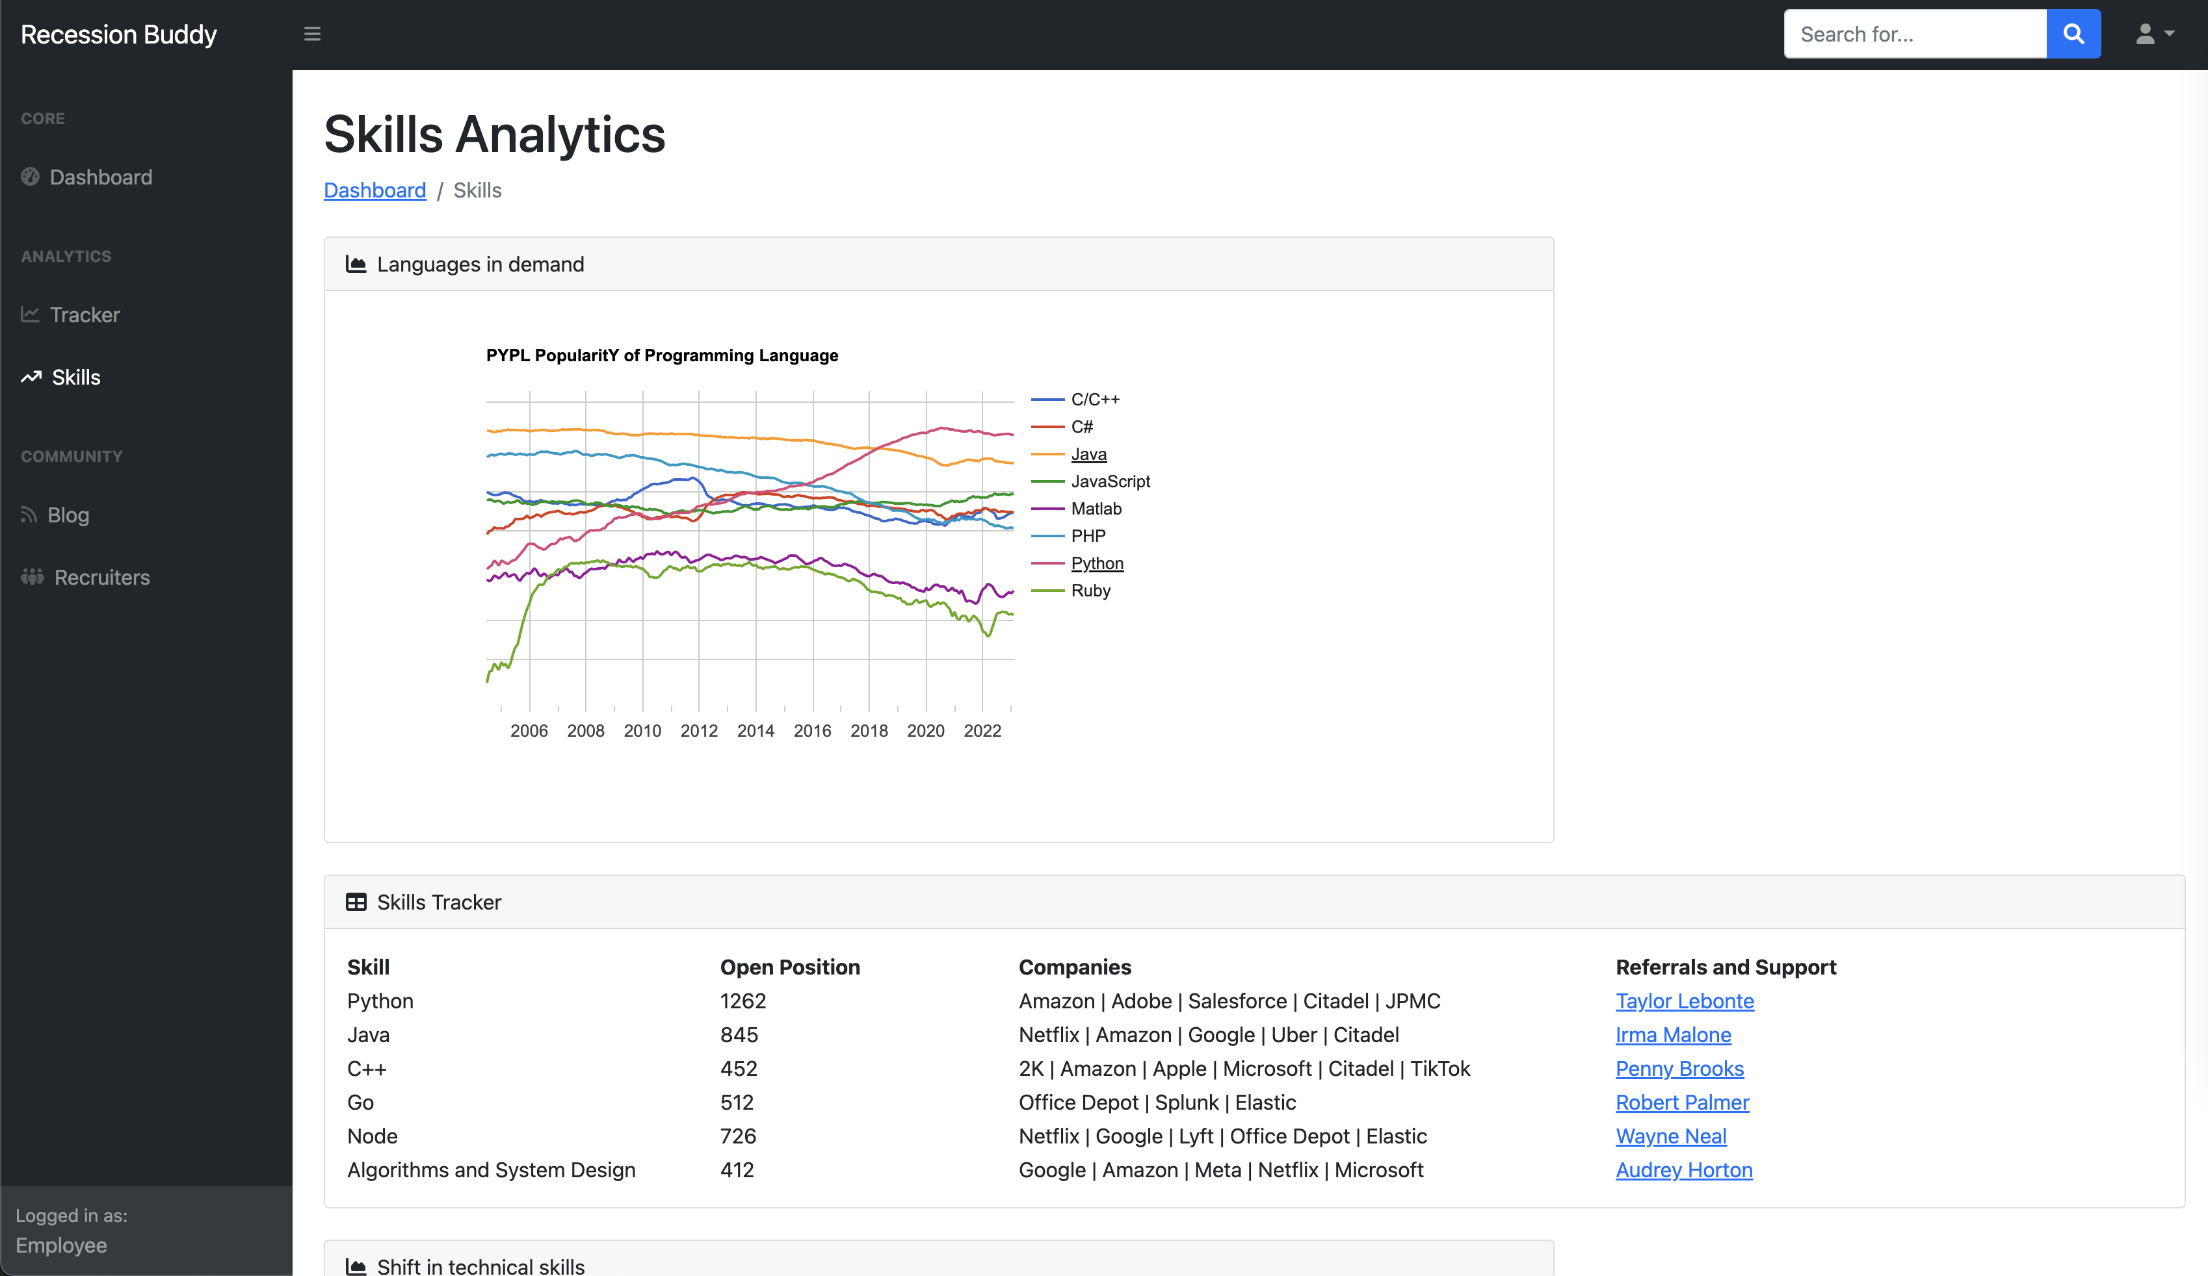Click the Dashboard gauge icon in sidebar
Screen dimensions: 2208x1276
31,177
